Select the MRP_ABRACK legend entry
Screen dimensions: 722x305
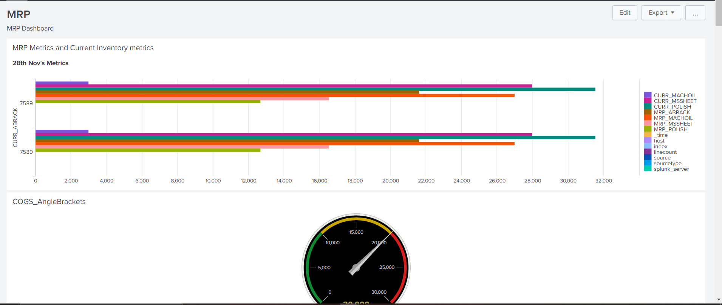671,112
